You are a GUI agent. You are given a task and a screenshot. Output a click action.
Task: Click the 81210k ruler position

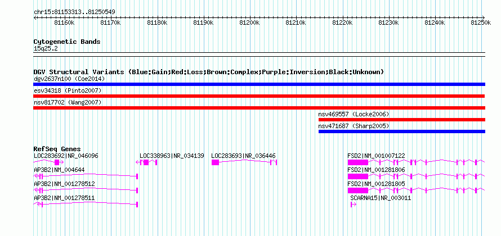coord(296,22)
